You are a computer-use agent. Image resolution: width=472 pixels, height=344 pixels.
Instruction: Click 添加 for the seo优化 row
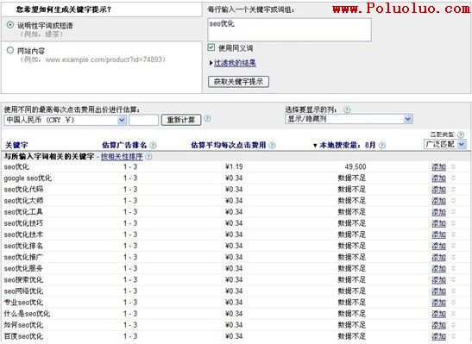tap(438, 167)
